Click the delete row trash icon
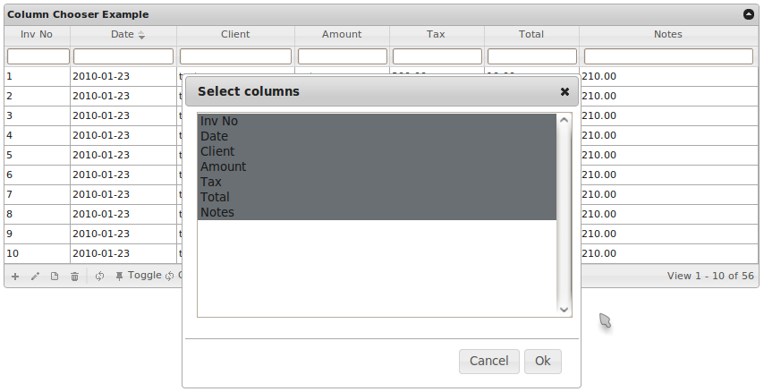 click(x=74, y=277)
